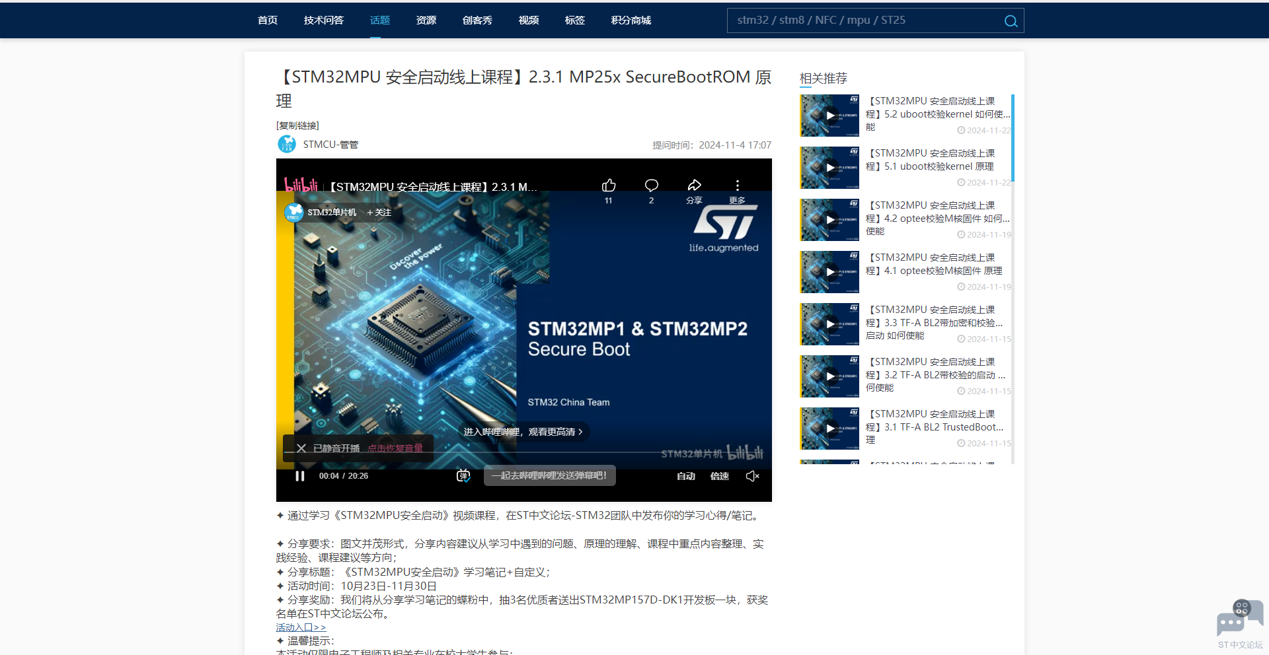Screen dimensions: 1269x655
Task: Open the video's more options menu
Action: pos(738,186)
